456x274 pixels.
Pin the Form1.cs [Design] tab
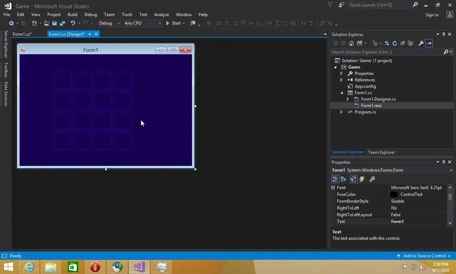coord(90,34)
